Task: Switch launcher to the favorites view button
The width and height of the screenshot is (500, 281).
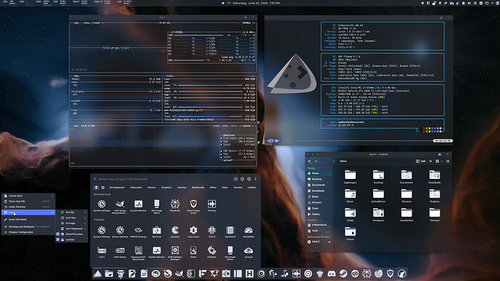Action: (96, 188)
